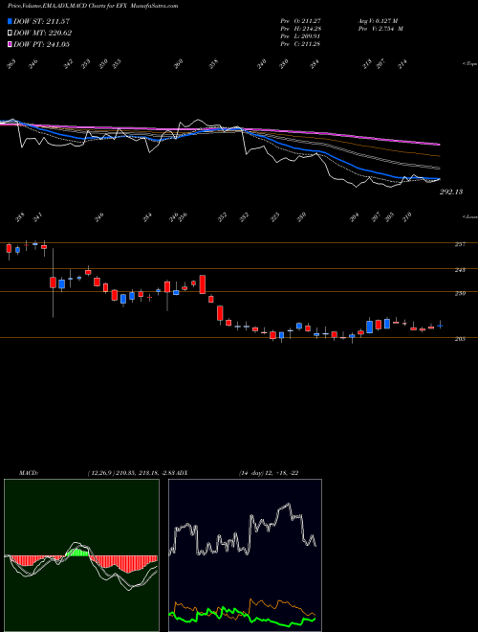Click the 213 tops label
This screenshot has height=632, width=478.
click(x=367, y=64)
